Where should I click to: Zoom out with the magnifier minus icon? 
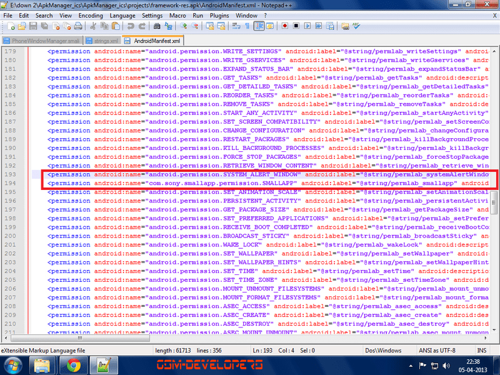click(x=194, y=26)
